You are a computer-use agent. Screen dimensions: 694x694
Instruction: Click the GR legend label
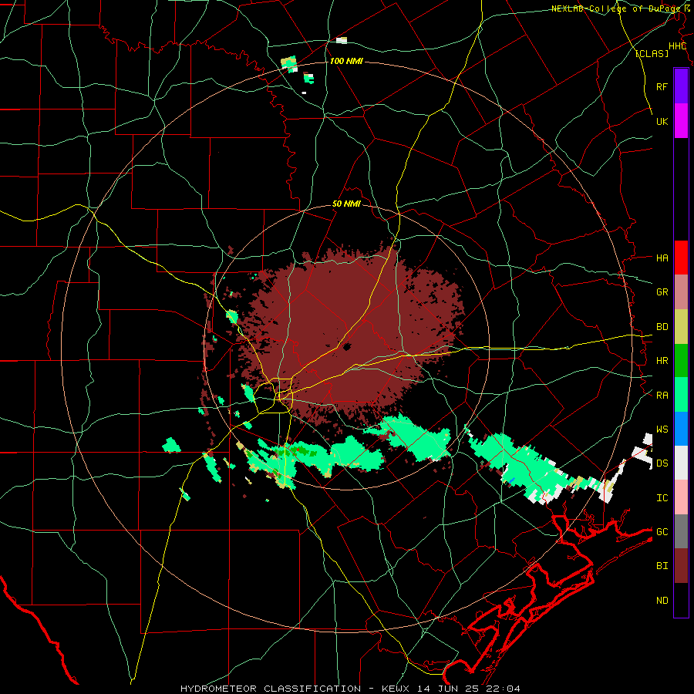662,292
